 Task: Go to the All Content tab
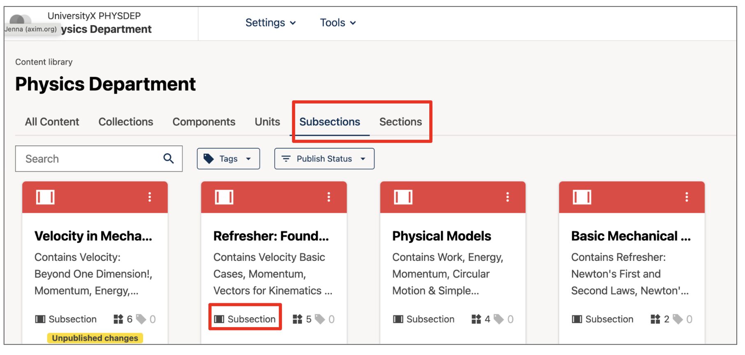(52, 122)
